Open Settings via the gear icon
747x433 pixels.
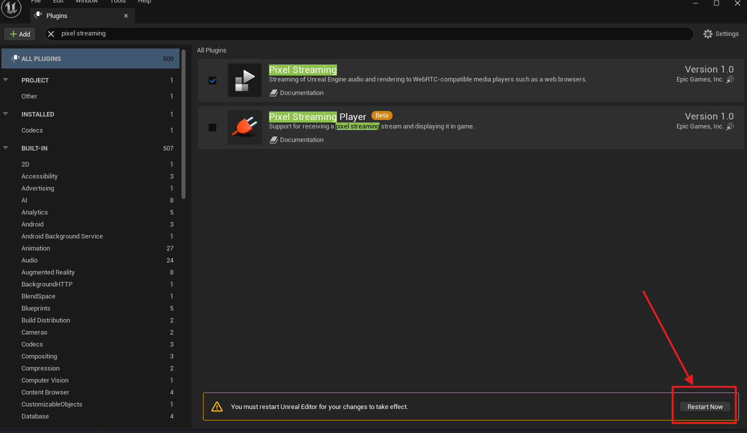pos(707,34)
